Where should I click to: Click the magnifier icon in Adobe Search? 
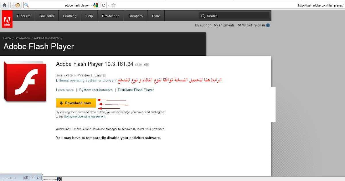pyautogui.click(x=203, y=16)
